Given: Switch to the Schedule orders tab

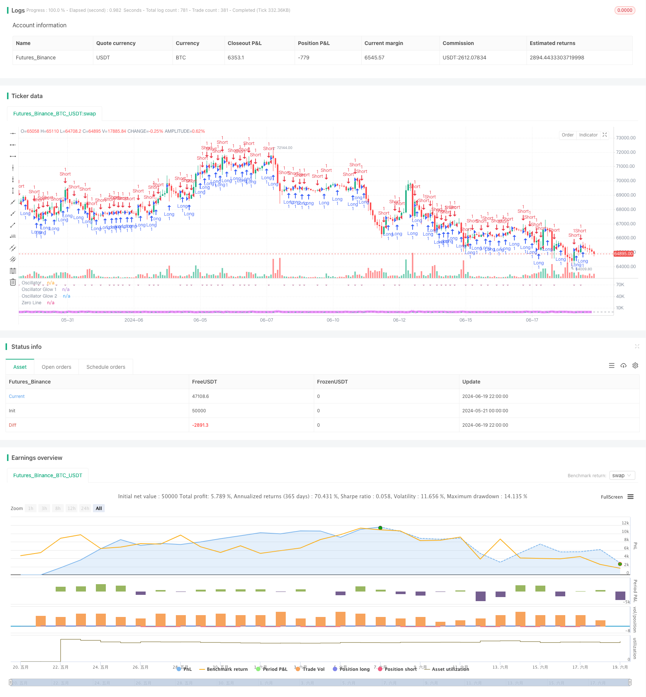Looking at the screenshot, I should pyautogui.click(x=106, y=367).
